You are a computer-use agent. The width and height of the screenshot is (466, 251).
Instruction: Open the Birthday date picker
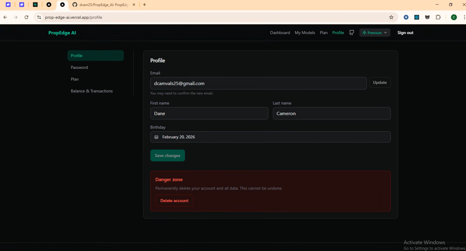pyautogui.click(x=270, y=137)
